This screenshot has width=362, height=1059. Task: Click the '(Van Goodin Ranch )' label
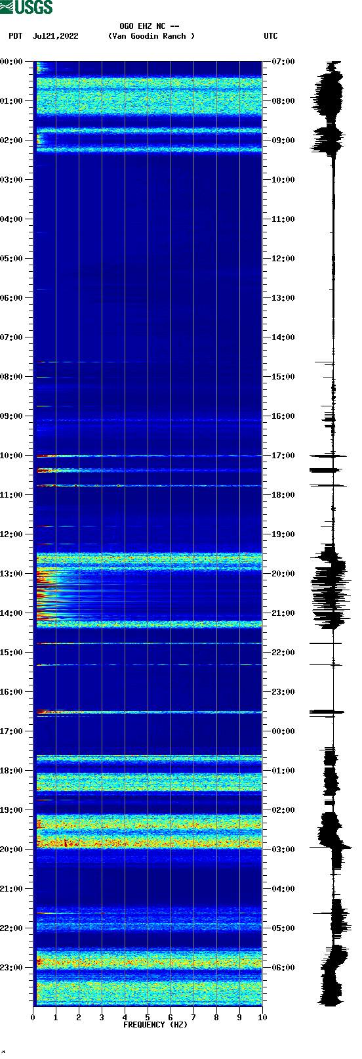pos(151,36)
